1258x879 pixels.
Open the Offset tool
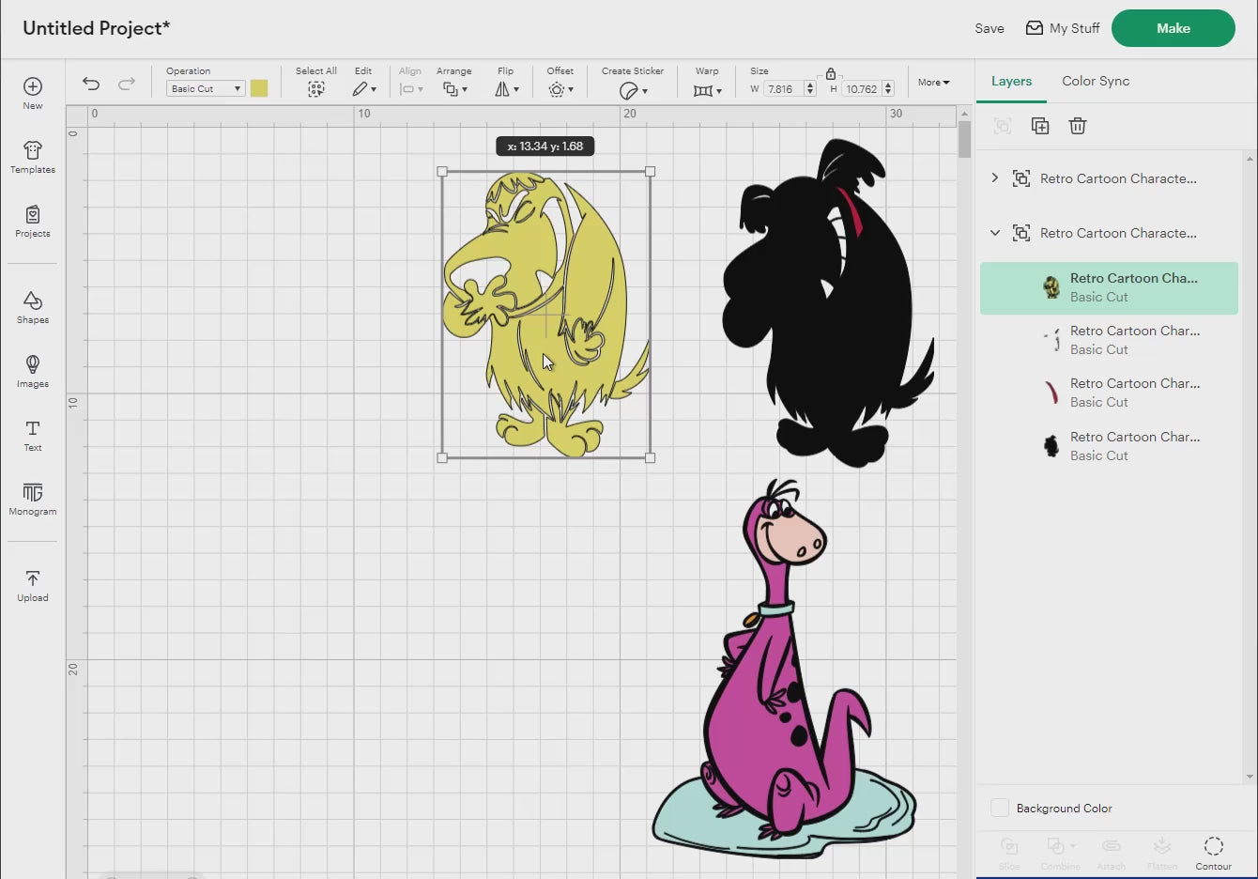(560, 89)
